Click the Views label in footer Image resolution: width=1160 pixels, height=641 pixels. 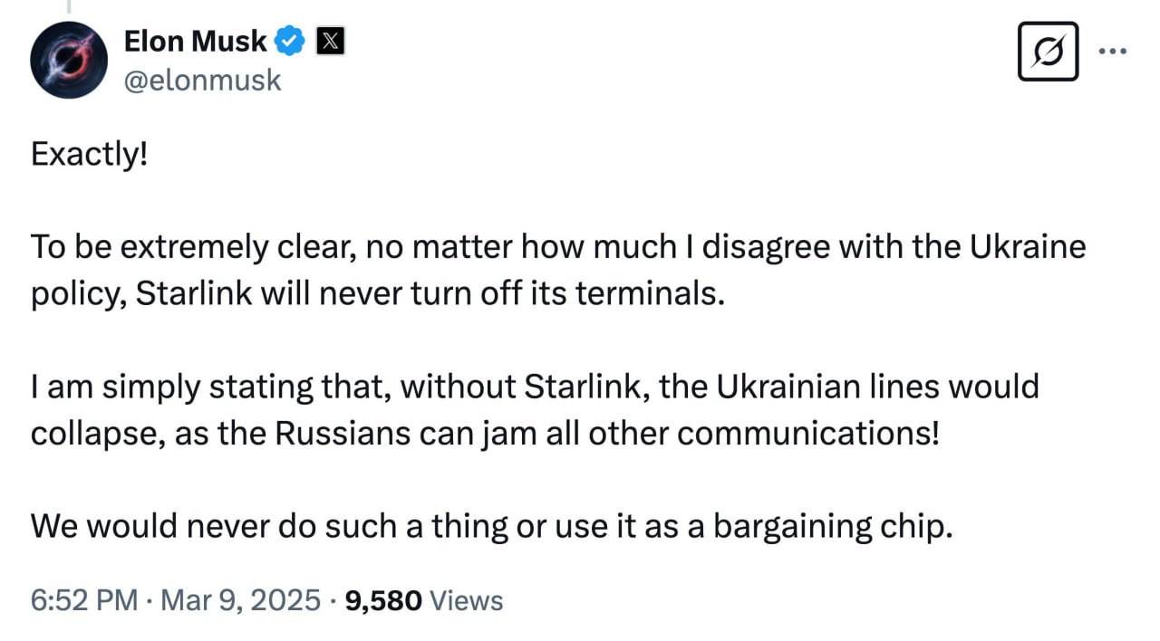coord(465,599)
